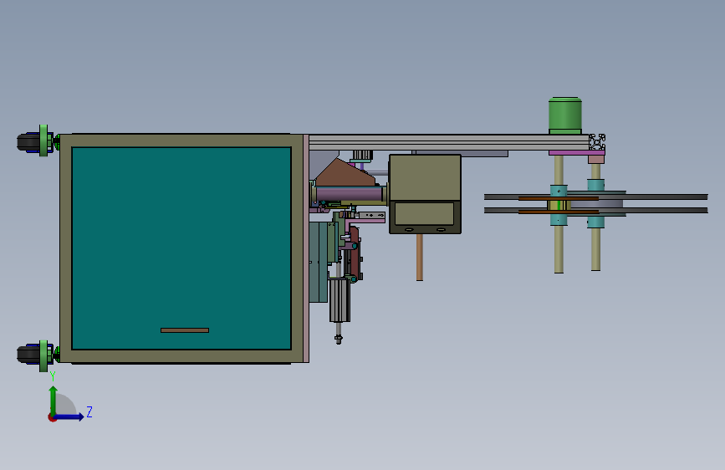Screen dimensions: 725x470
Task: Click the green Y axis arrow of the triad
Action: pos(54,401)
